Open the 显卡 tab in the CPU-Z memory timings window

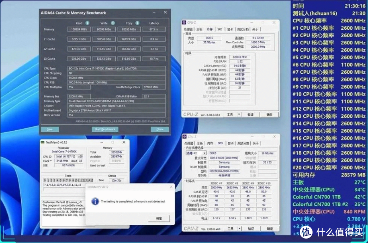click(230, 29)
